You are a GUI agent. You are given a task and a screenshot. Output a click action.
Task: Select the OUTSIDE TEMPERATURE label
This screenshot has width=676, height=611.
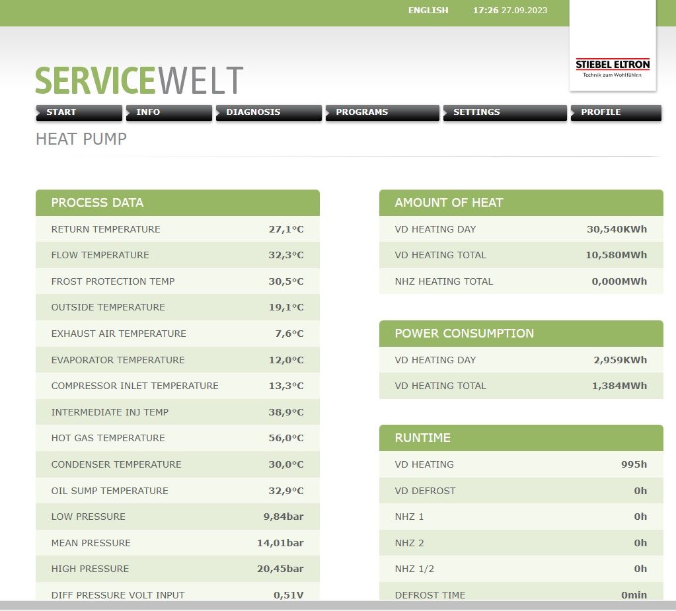pyautogui.click(x=108, y=307)
